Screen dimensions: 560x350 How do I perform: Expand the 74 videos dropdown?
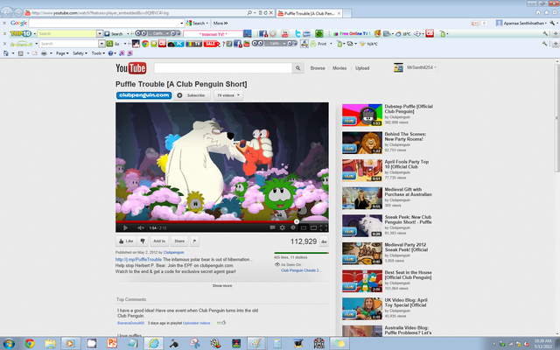[x=228, y=95]
